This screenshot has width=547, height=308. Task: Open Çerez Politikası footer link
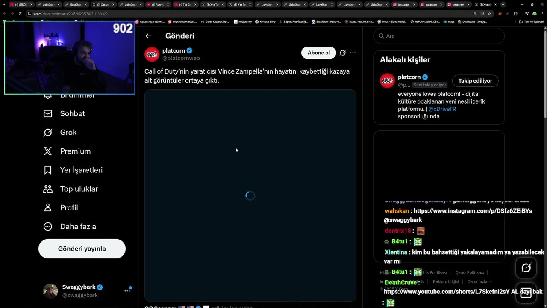pyautogui.click(x=470, y=272)
